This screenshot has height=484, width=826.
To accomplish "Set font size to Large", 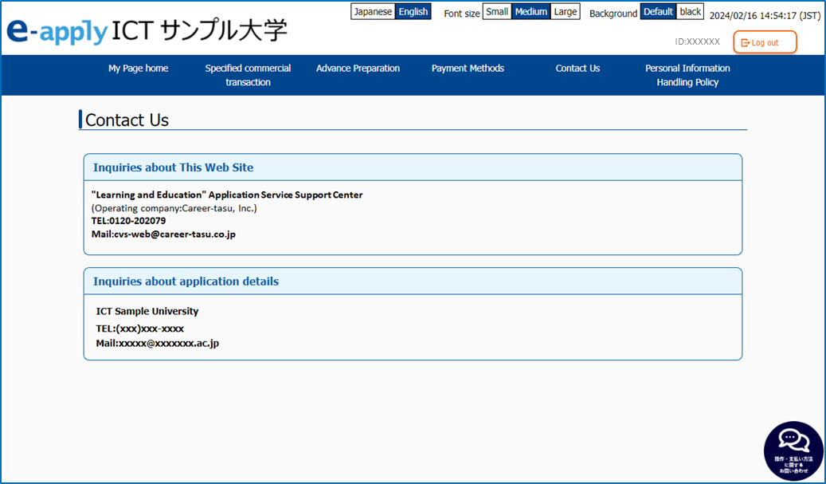I will [566, 12].
